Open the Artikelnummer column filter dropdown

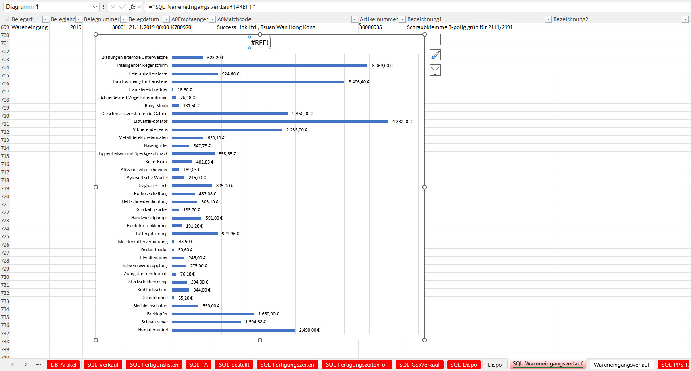click(x=402, y=19)
